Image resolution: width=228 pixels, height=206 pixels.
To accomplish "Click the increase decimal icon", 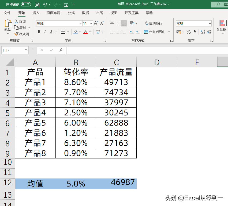I will [x=203, y=32].
